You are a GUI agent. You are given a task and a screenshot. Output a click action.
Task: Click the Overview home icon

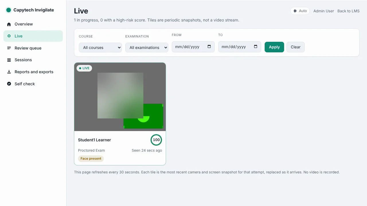click(x=9, y=24)
